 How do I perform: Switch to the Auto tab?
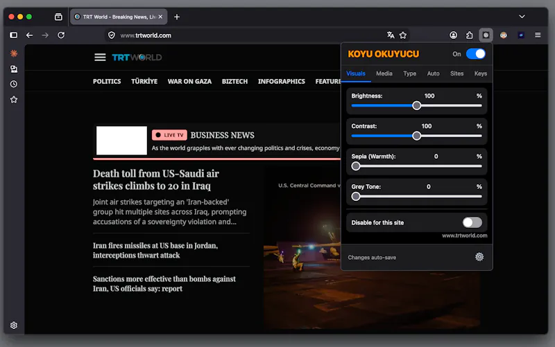click(433, 73)
